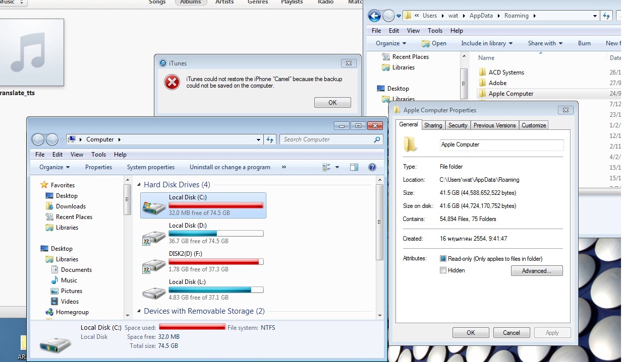Click the Back arrow in Roaming explorer window
Viewport: 622px width, 362px height.
[374, 16]
